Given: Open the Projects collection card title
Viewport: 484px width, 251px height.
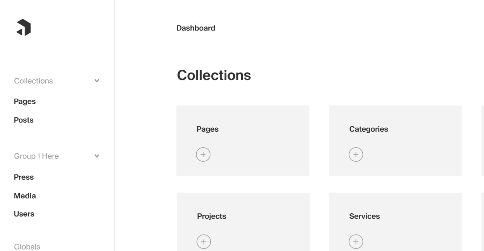Looking at the screenshot, I should [212, 216].
